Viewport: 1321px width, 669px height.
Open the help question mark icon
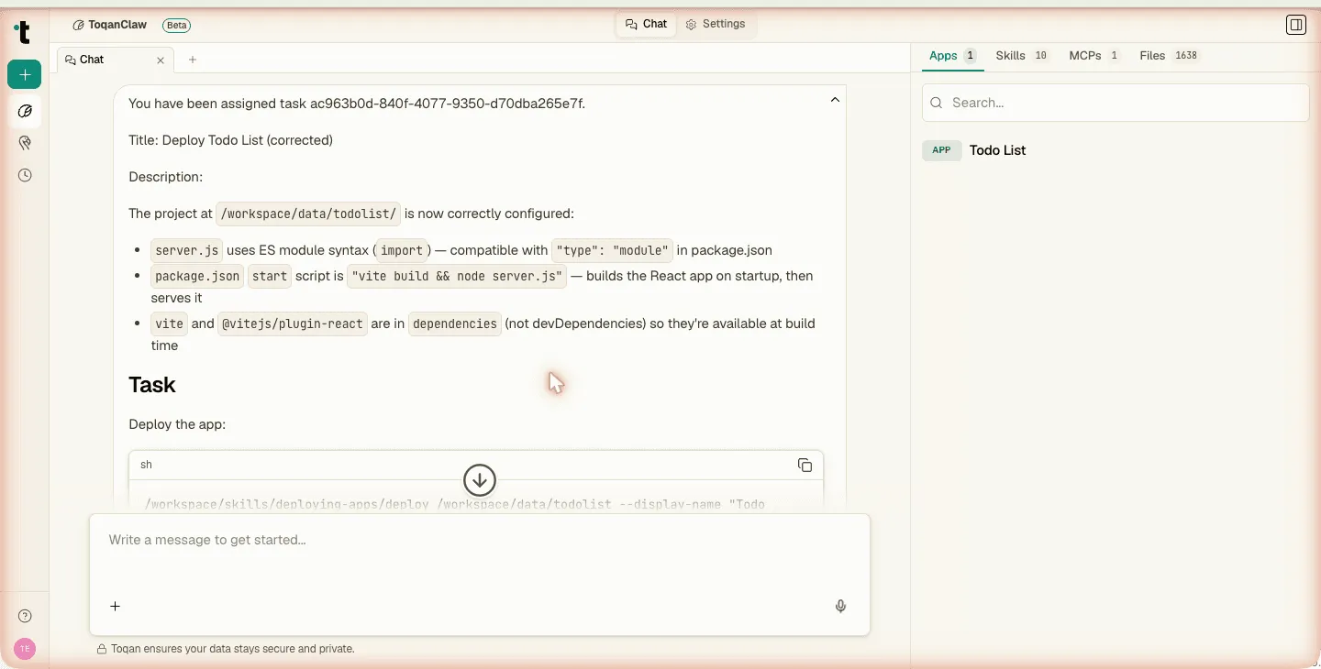pos(25,616)
